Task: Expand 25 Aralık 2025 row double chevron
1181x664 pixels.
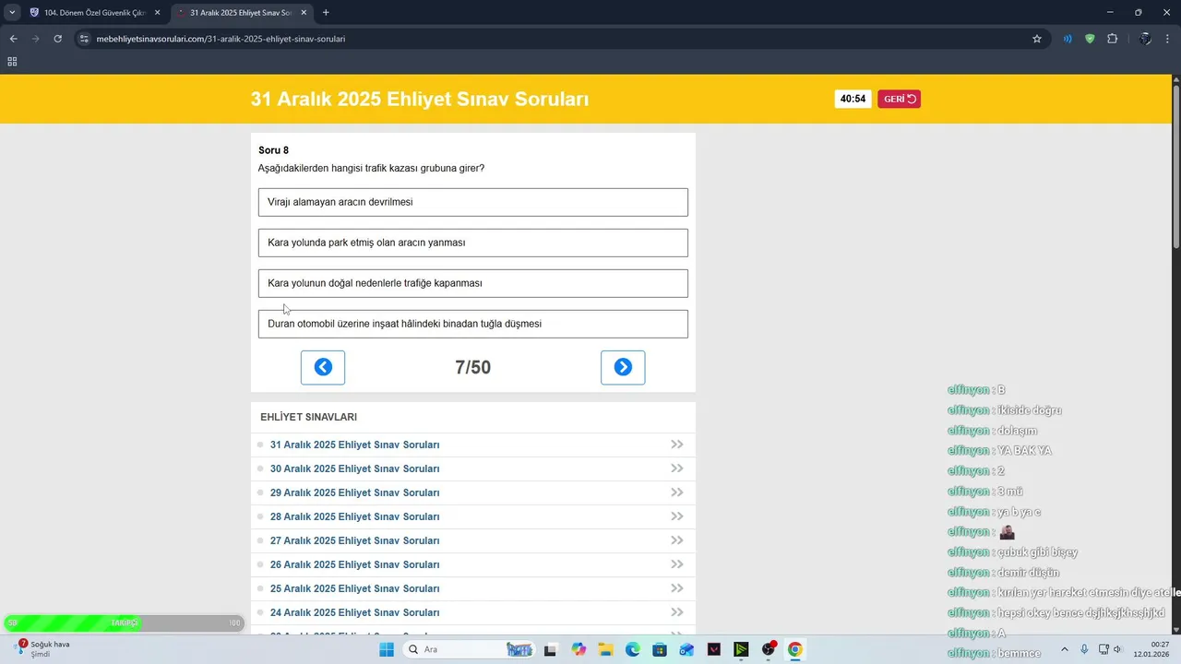Action: 677,588
